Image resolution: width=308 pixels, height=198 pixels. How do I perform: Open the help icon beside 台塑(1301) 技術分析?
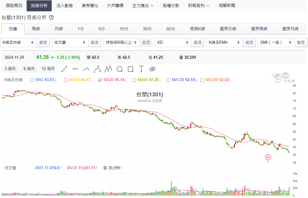(51, 18)
